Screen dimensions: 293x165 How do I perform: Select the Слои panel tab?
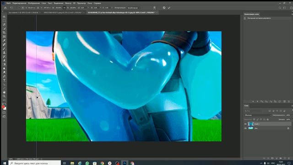tap(246, 106)
